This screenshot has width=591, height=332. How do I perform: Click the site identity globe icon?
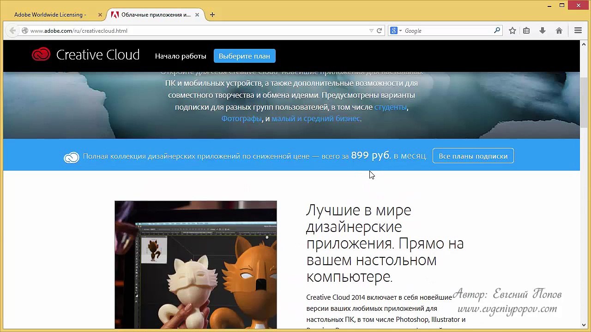[x=25, y=30]
